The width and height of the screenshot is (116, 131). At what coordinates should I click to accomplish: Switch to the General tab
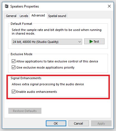tap(11, 16)
